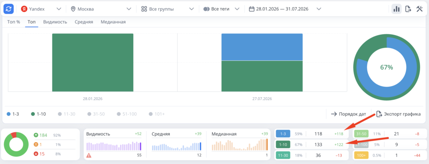Click the green up-arrow icon beside 184

tap(36, 135)
